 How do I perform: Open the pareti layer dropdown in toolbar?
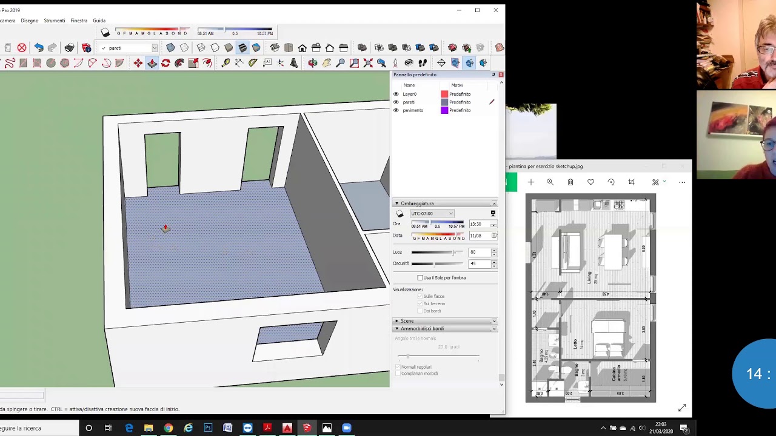coord(155,48)
